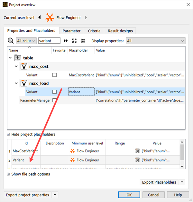Image resolution: width=193 pixels, height=202 pixels.
Task: Click the Favorite column header
Action: pyautogui.click(x=59, y=50)
